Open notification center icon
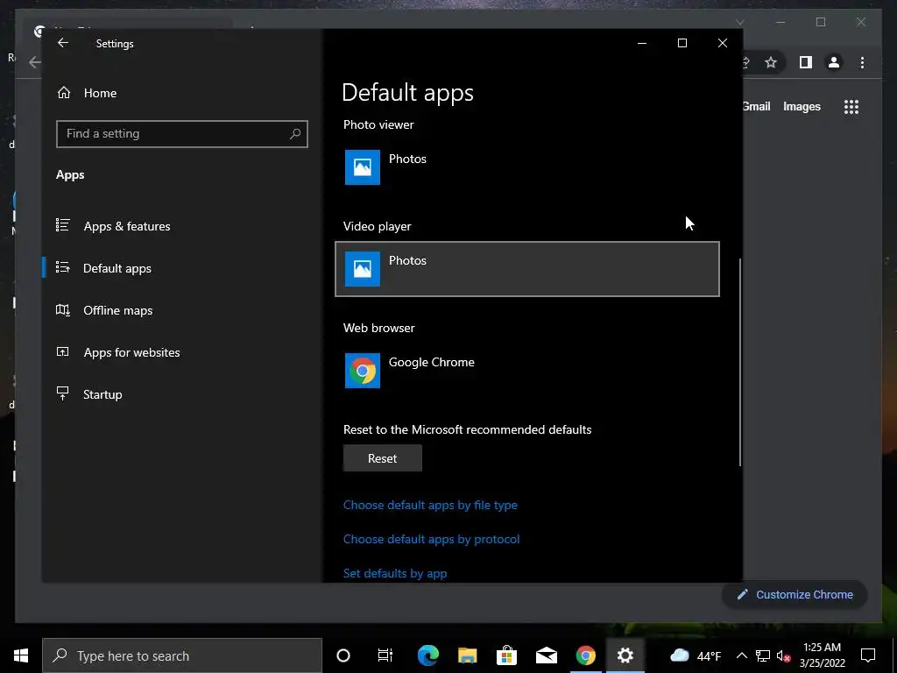 pyautogui.click(x=868, y=655)
